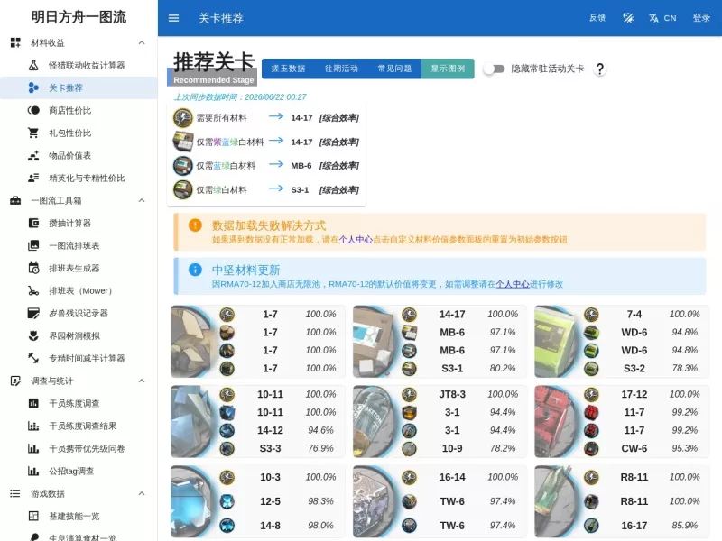Click the theme toggle icon in header

tap(628, 18)
